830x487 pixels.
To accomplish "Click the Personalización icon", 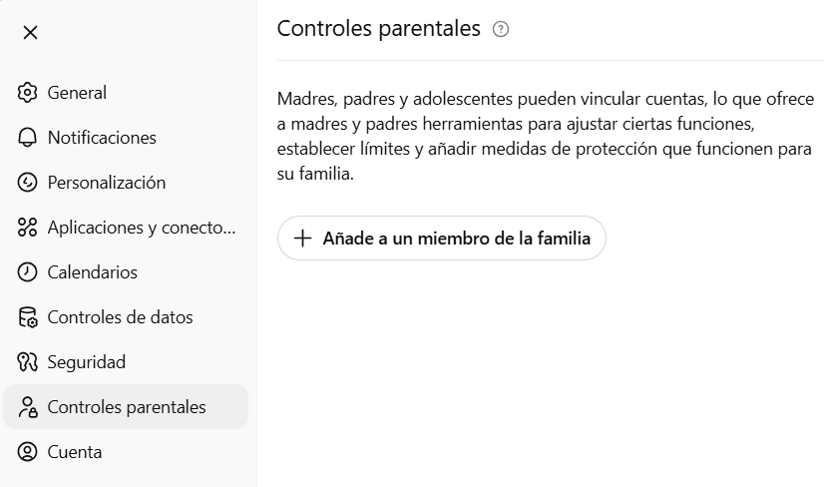I will [x=28, y=183].
